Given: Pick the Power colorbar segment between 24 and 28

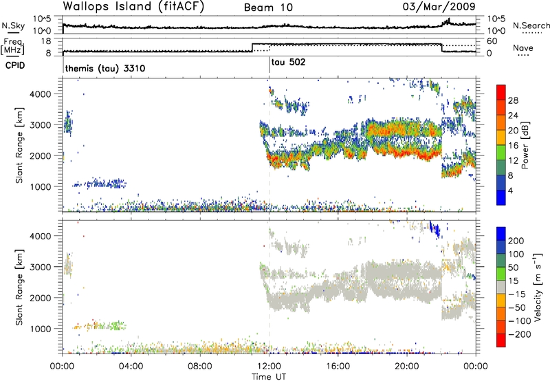Looking at the screenshot, I should coord(501,107).
